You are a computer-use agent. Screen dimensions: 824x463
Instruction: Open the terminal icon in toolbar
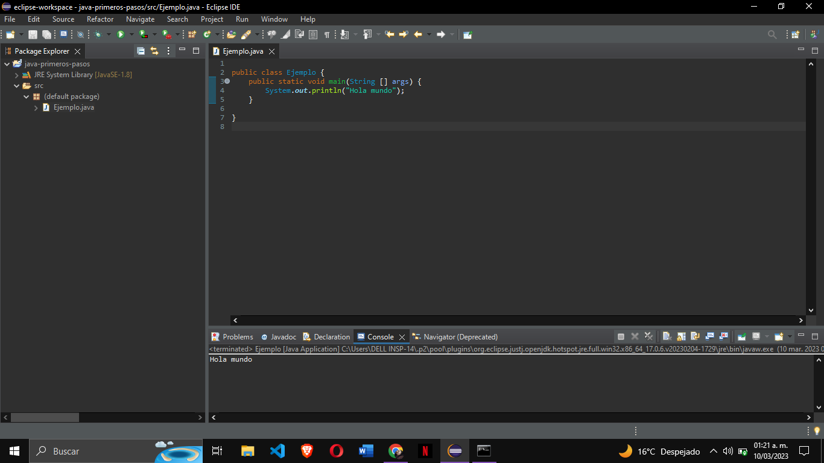point(63,34)
